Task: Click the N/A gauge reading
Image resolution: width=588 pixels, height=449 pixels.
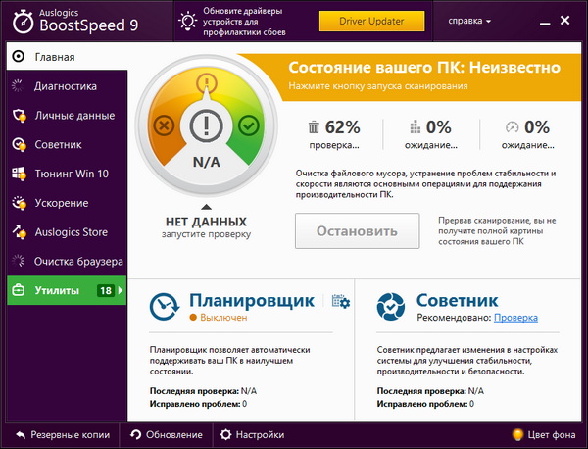Action: point(206,162)
